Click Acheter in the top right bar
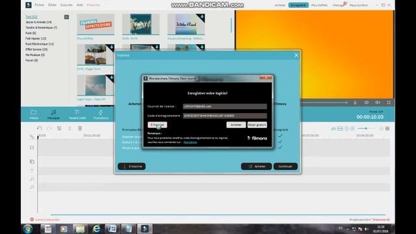Image resolution: width=416 pixels, height=234 pixels. coord(280,5)
